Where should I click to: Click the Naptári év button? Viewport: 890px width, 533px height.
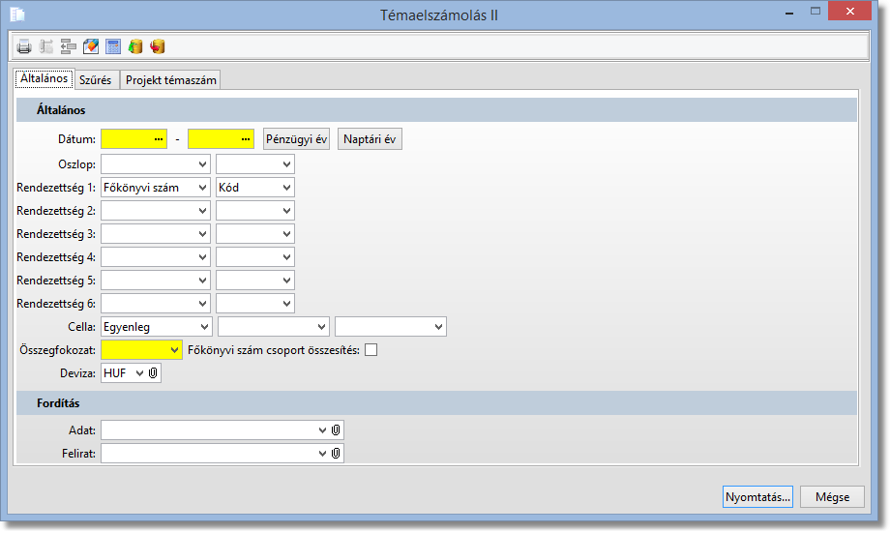point(370,139)
